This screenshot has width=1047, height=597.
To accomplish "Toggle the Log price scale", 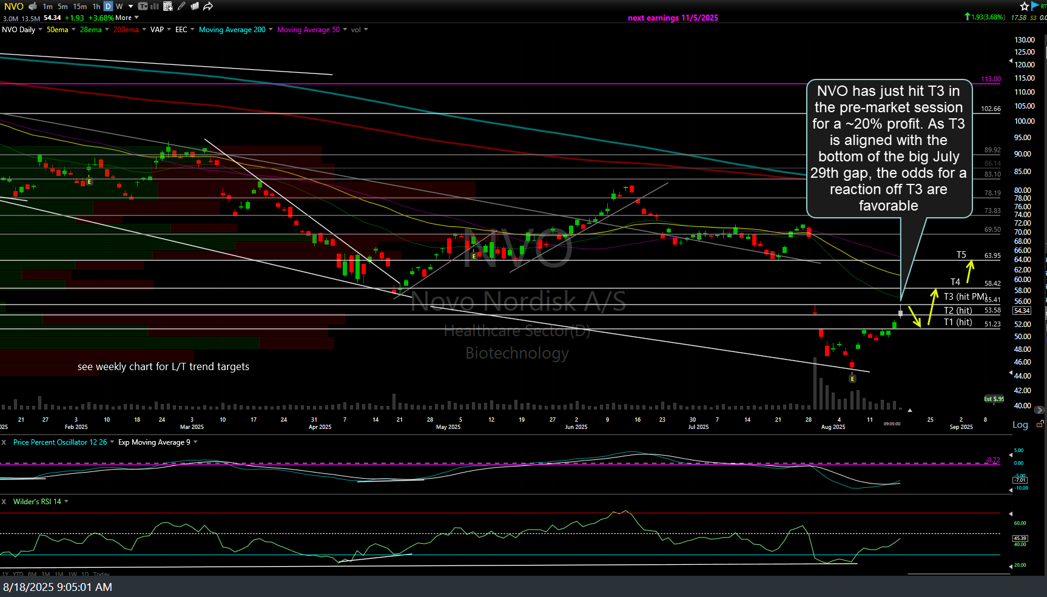I will [1020, 425].
